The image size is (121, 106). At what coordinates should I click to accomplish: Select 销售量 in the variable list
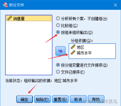[29, 18]
